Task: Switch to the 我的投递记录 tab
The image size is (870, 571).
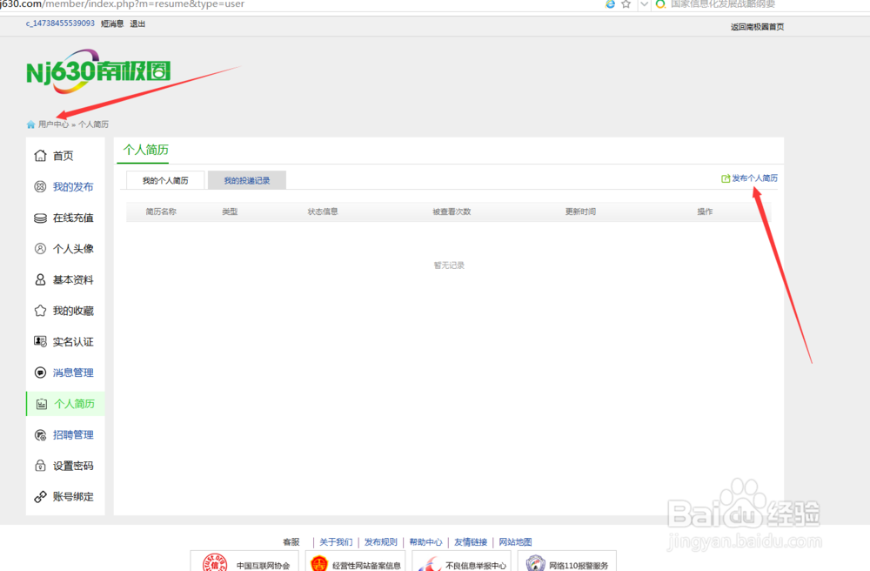Action: [x=248, y=179]
